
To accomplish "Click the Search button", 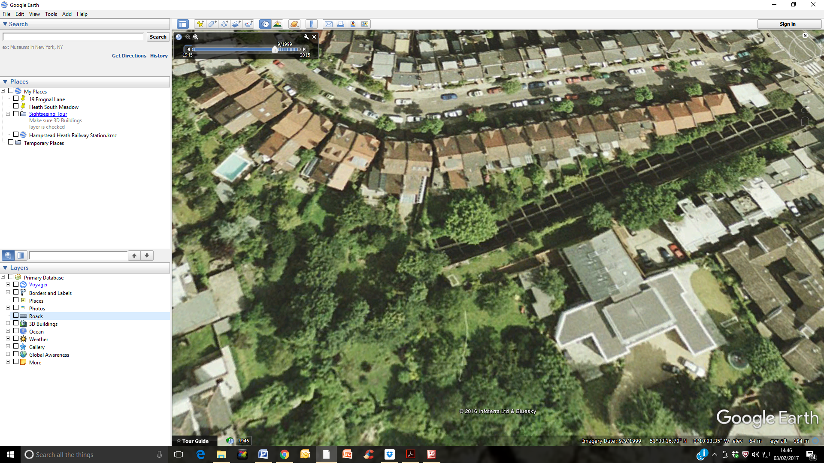I will (x=158, y=37).
